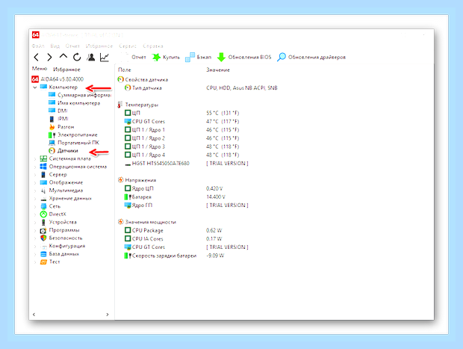
Task: Open Обновления BIOS
Action: coord(244,57)
